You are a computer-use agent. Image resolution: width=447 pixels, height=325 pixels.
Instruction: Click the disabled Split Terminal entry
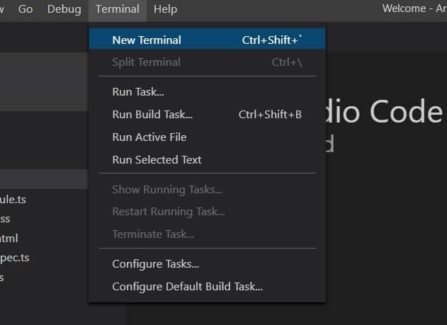(x=146, y=62)
